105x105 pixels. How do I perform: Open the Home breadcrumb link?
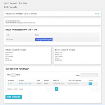[6, 3]
